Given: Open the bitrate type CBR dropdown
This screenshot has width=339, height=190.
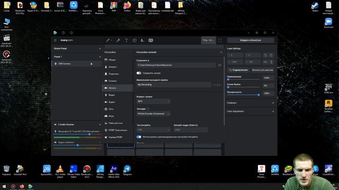Looking at the screenshot, I should pyautogui.click(x=153, y=130).
